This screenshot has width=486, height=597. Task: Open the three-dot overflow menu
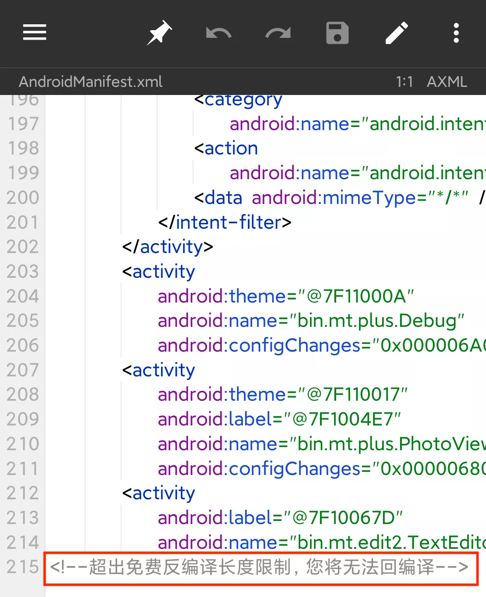pyautogui.click(x=456, y=33)
